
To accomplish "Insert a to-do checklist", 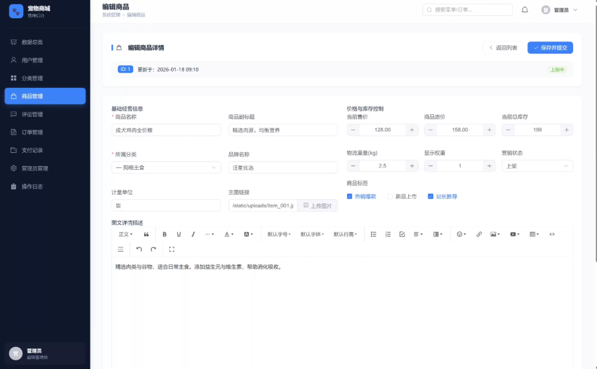I will [402, 234].
